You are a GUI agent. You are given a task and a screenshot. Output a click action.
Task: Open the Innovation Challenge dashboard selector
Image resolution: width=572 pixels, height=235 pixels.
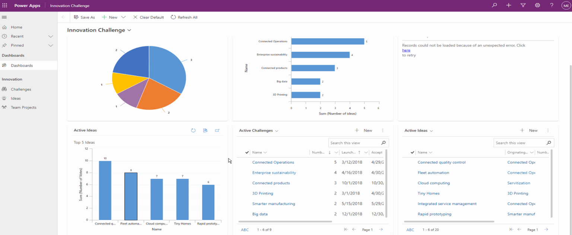129,30
